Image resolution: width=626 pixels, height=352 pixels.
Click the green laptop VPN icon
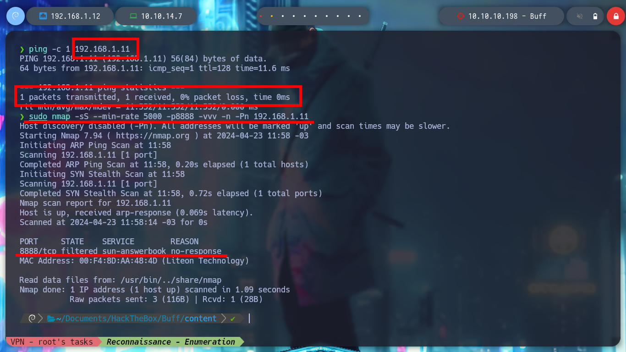133,16
